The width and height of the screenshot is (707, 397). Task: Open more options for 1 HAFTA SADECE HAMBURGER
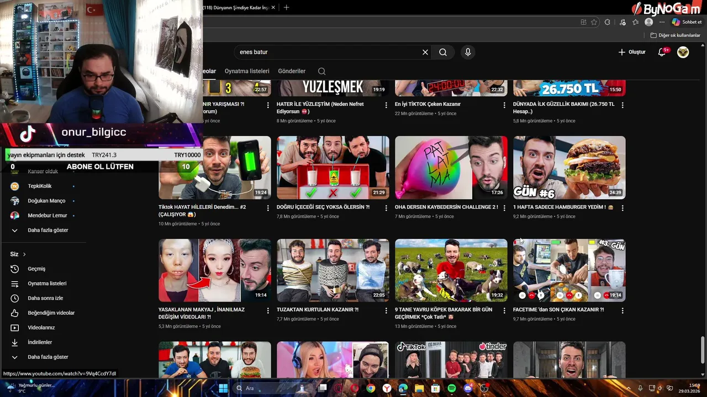tap(622, 208)
